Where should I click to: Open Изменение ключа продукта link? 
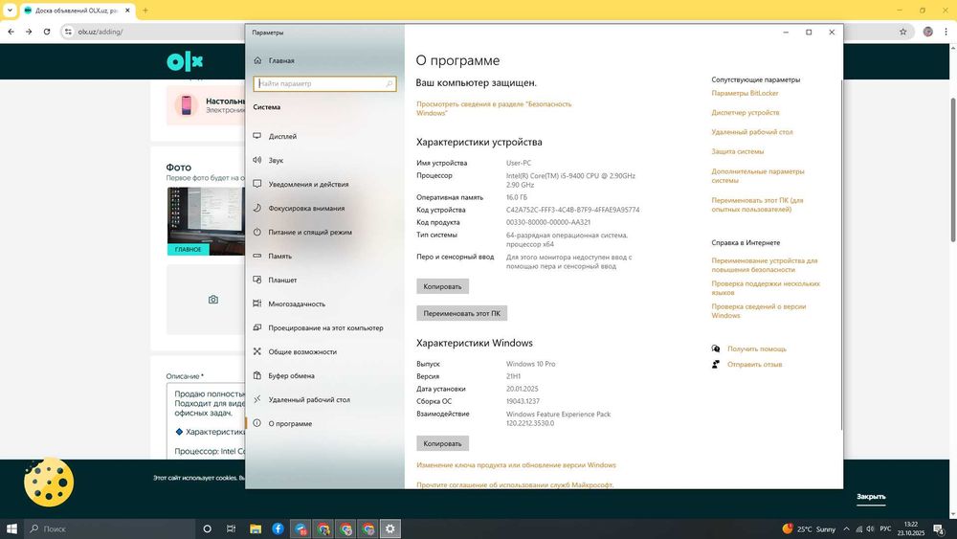pyautogui.click(x=517, y=465)
